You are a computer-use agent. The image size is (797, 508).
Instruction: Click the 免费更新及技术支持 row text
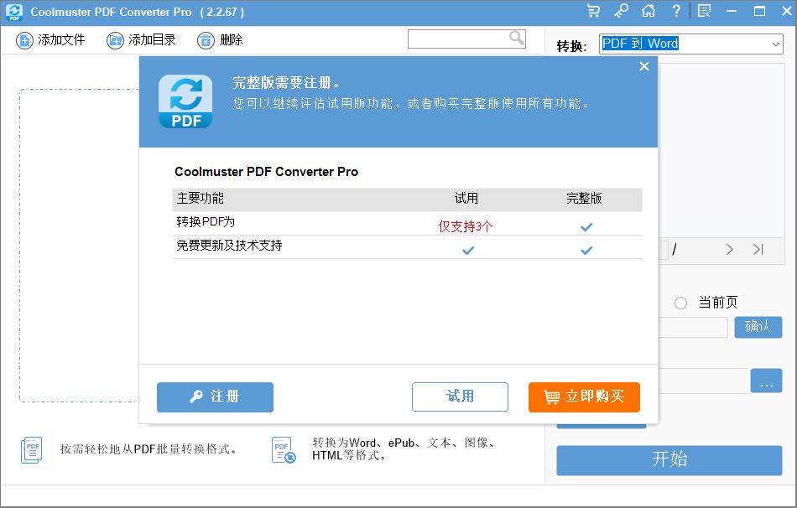coord(229,246)
